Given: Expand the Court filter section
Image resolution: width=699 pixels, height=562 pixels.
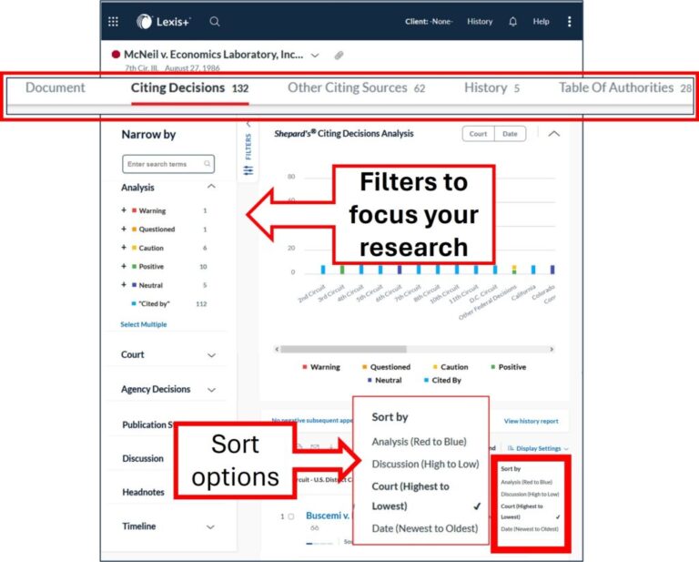Looking at the screenshot, I should coord(211,355).
